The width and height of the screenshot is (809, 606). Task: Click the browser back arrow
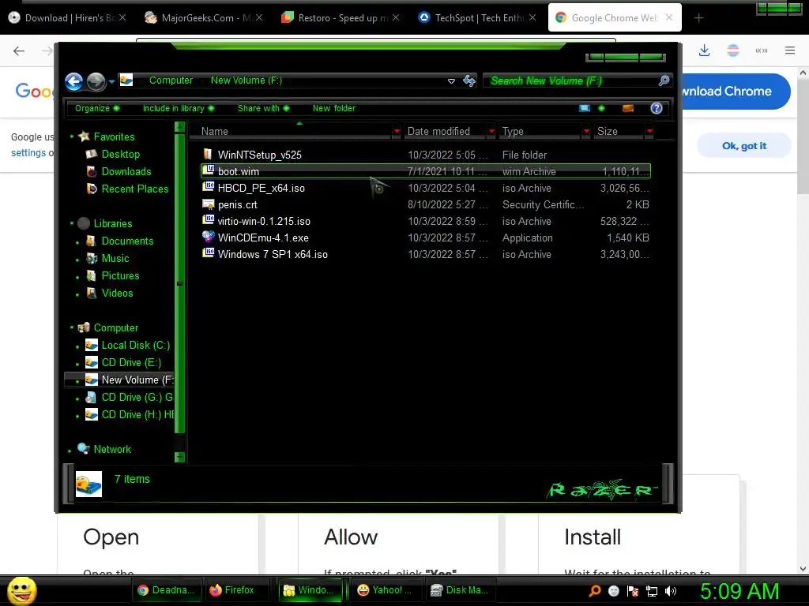[19, 50]
